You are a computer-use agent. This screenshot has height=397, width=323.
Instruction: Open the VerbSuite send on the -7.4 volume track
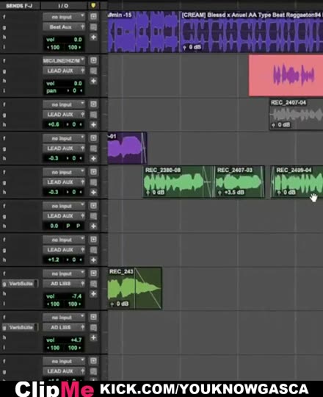tap(21, 284)
